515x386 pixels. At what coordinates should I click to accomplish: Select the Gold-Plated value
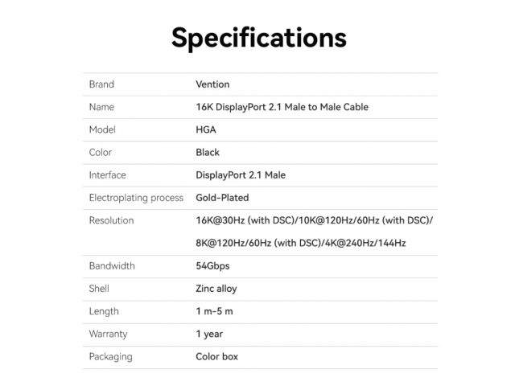(222, 198)
